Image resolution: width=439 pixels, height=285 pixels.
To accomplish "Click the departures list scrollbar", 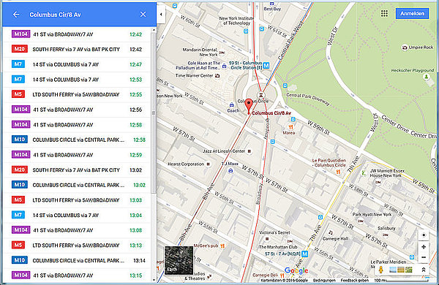I will point(154,113).
